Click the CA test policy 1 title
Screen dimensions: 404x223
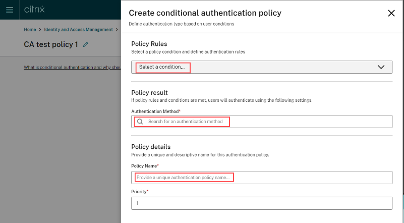[x=51, y=45]
